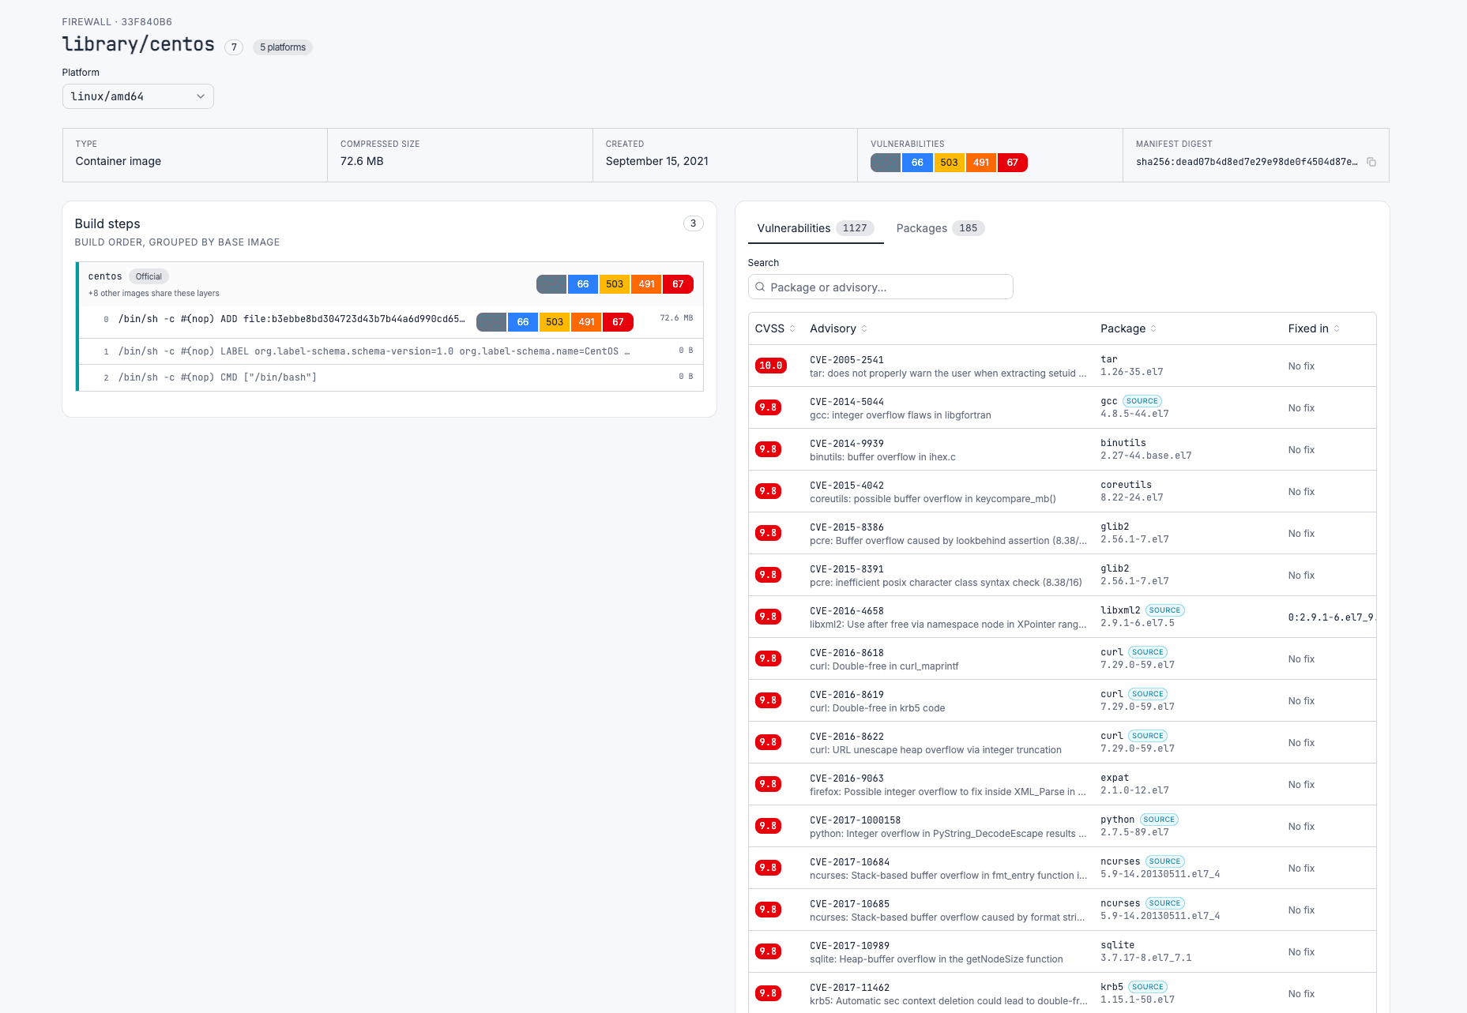Select build step 2 CMD /bin/bash layer
Screen dimensions: 1467x1013
click(391, 377)
